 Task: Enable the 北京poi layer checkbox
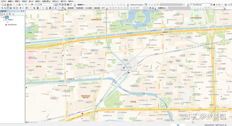click(x=6, y=20)
